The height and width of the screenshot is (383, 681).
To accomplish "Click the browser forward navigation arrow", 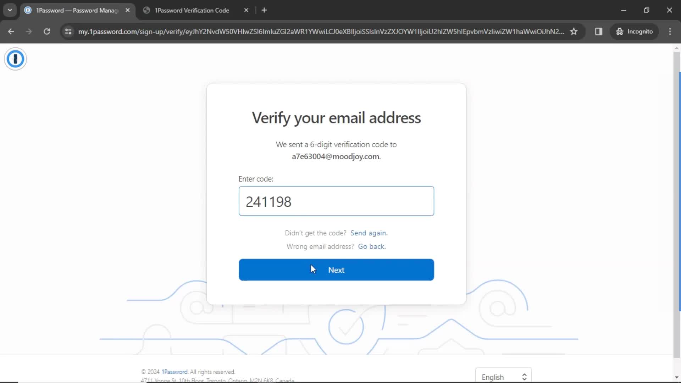I will tap(29, 31).
